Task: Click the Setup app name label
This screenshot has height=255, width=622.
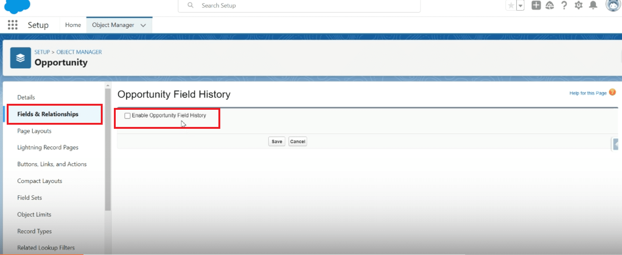Action: point(38,25)
